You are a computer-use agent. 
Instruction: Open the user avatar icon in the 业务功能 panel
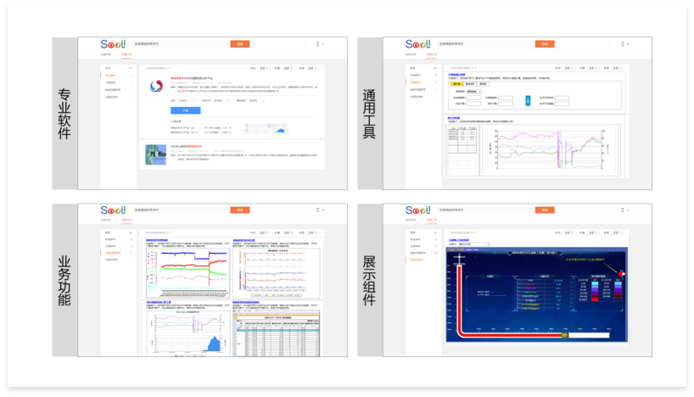coord(318,210)
